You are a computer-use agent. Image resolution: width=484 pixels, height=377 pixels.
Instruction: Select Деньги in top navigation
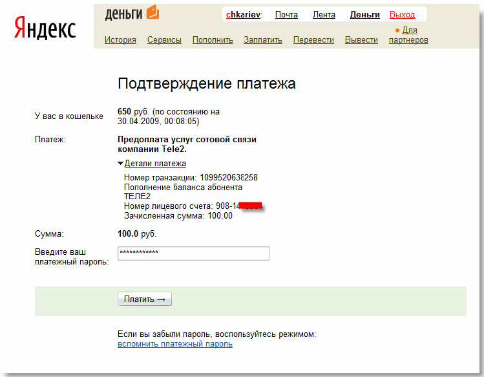pos(365,14)
